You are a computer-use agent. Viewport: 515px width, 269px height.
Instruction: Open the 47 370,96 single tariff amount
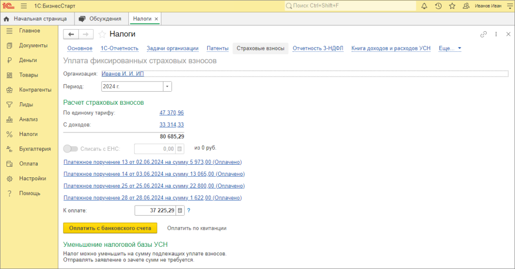[x=171, y=113]
